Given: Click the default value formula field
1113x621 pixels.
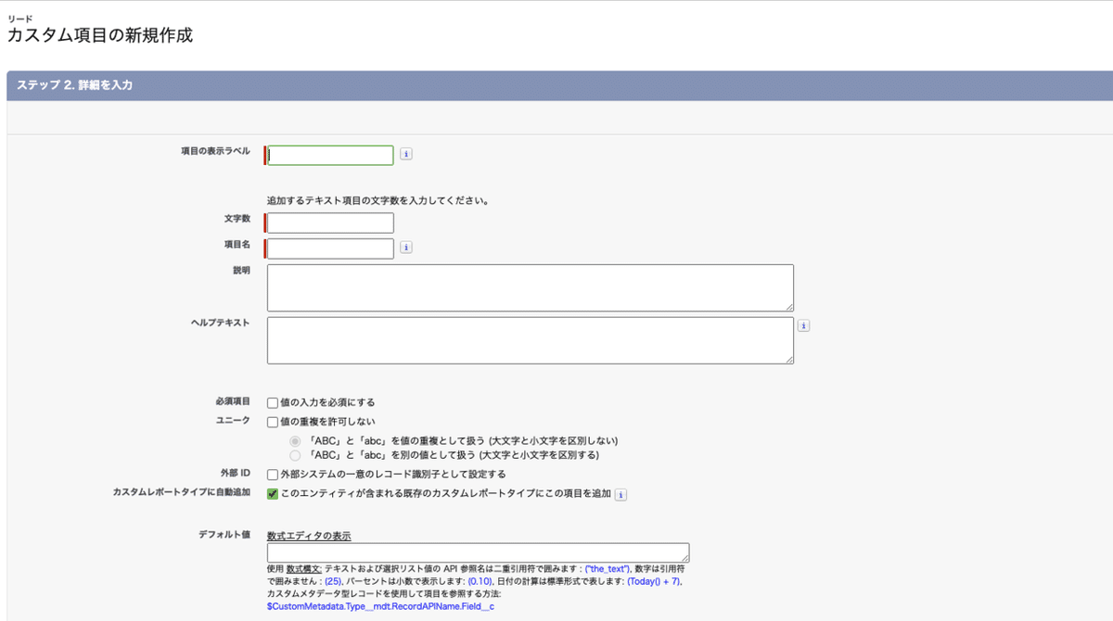Looking at the screenshot, I should 478,552.
